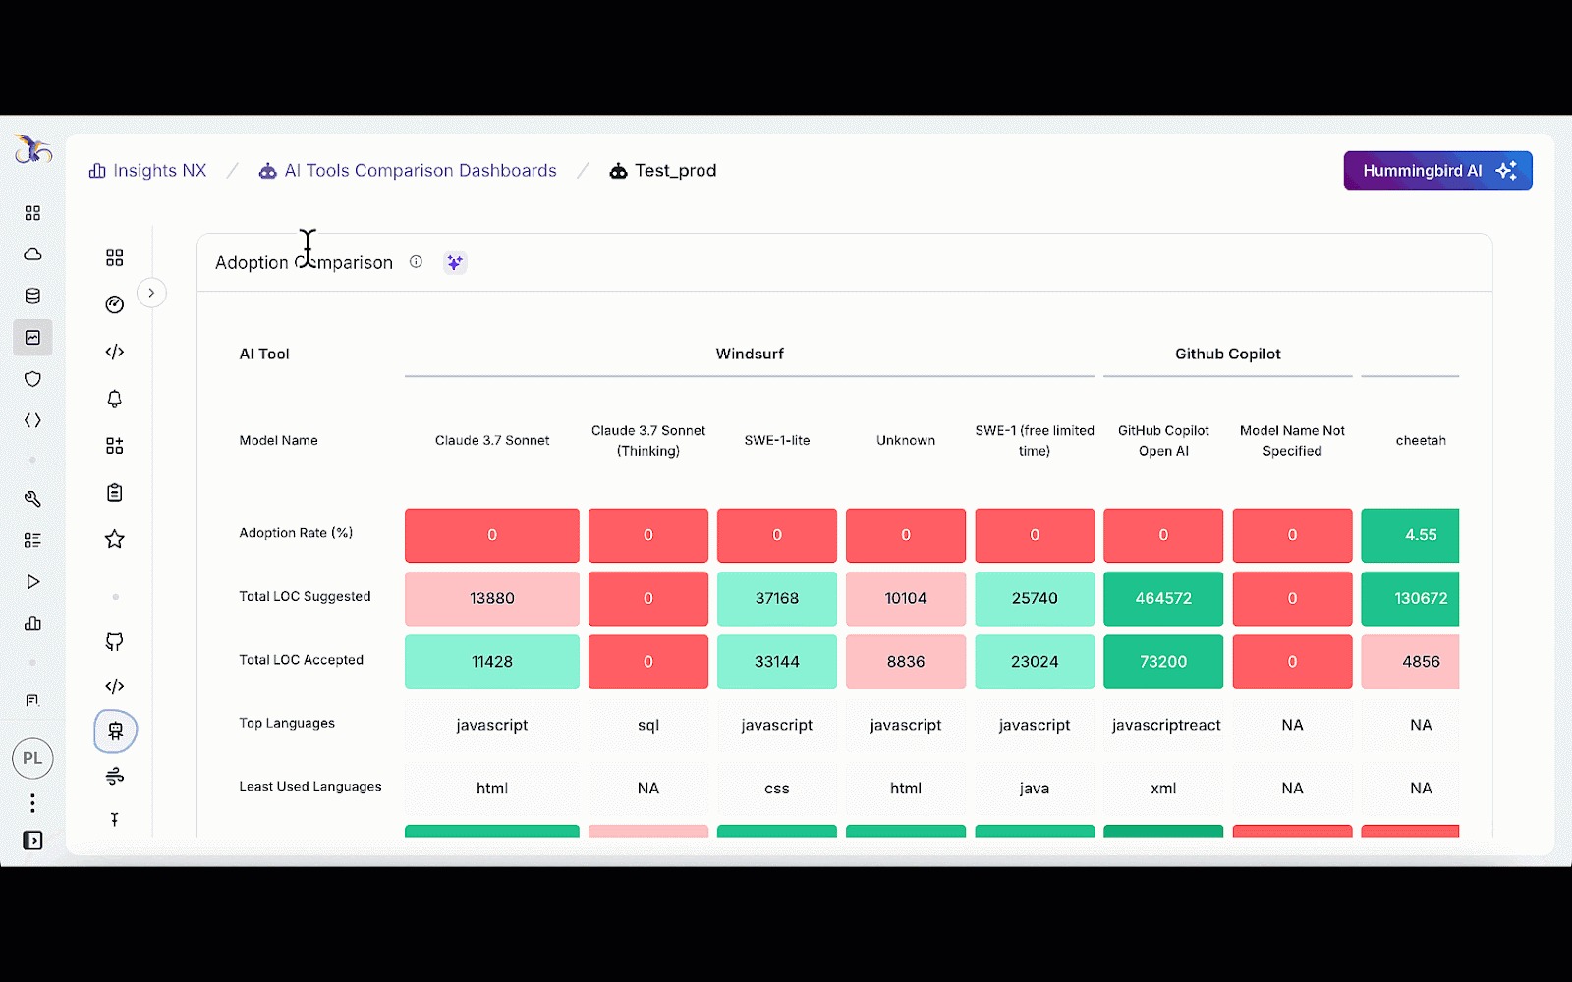Click the Hummingbird logo in the top-left corner
The width and height of the screenshot is (1572, 982).
(x=32, y=149)
